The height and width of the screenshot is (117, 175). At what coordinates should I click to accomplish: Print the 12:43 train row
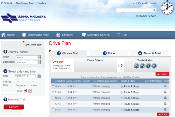pyautogui.click(x=165, y=98)
